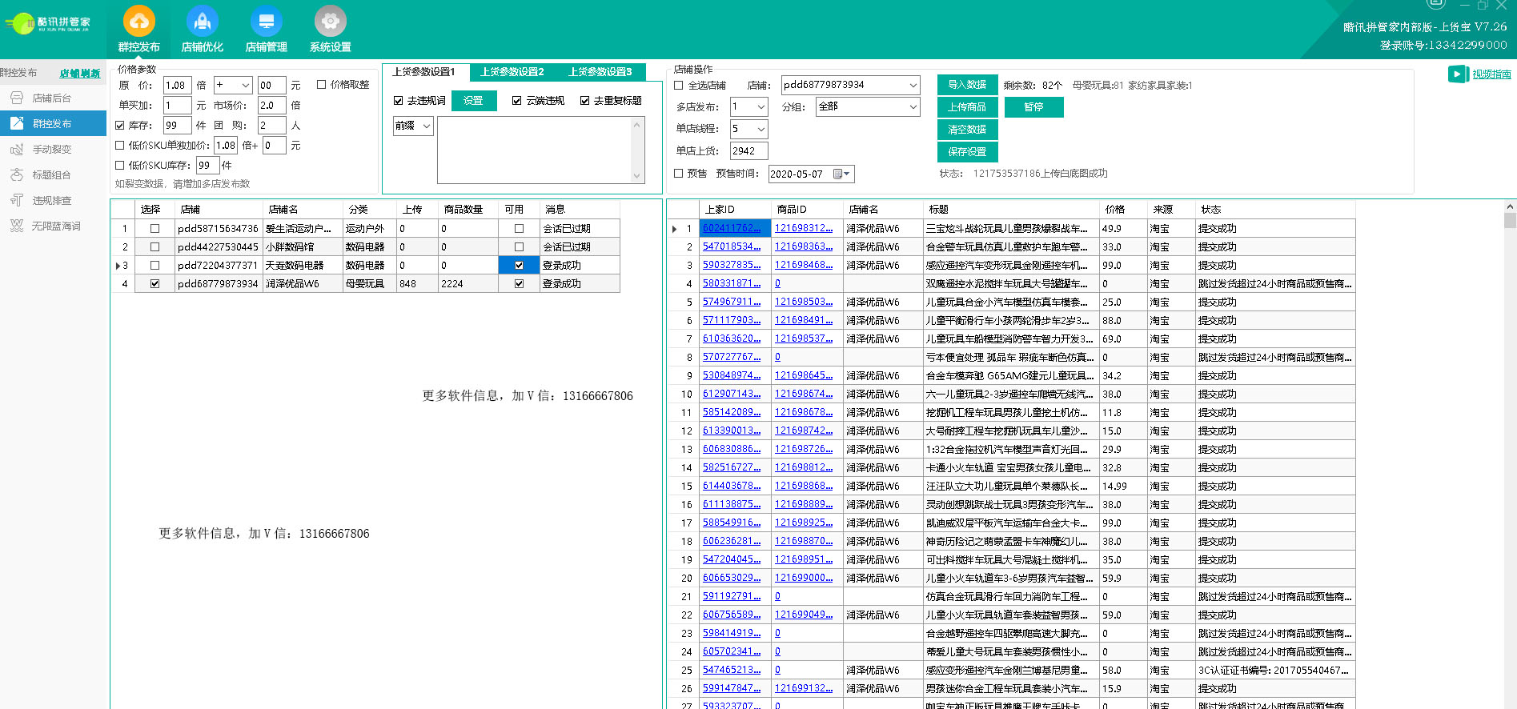Image resolution: width=1517 pixels, height=709 pixels.
Task: Click the 视频指南 video icon
Action: [x=1458, y=74]
